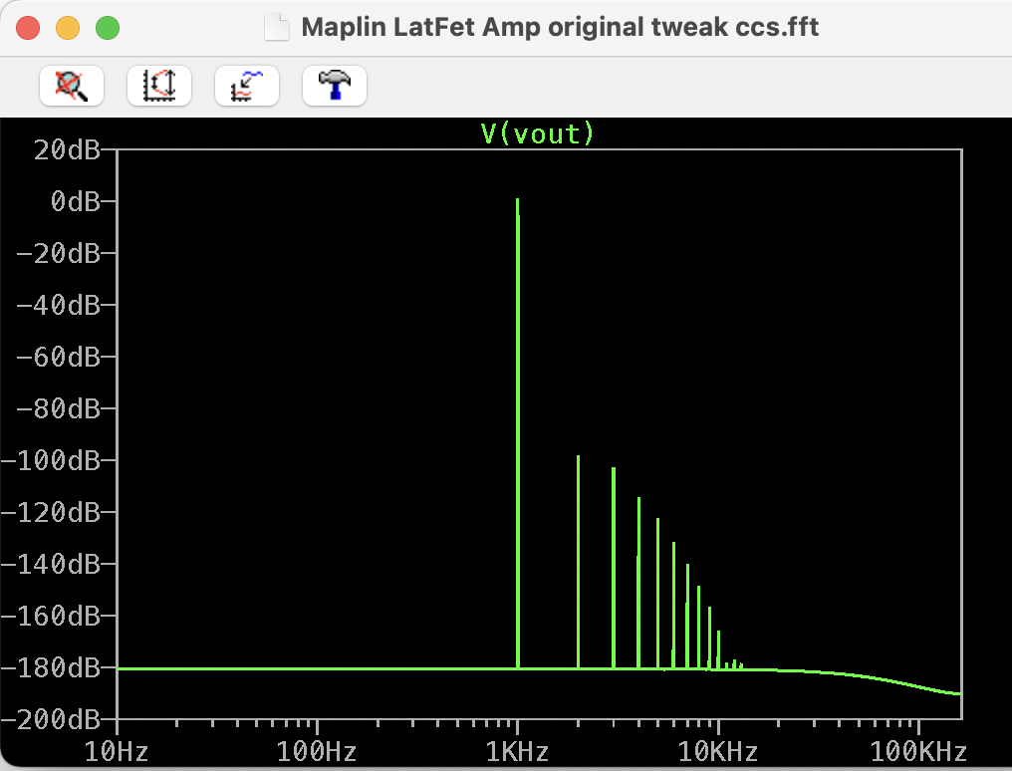Click the 20dB vertical axis label

point(67,150)
